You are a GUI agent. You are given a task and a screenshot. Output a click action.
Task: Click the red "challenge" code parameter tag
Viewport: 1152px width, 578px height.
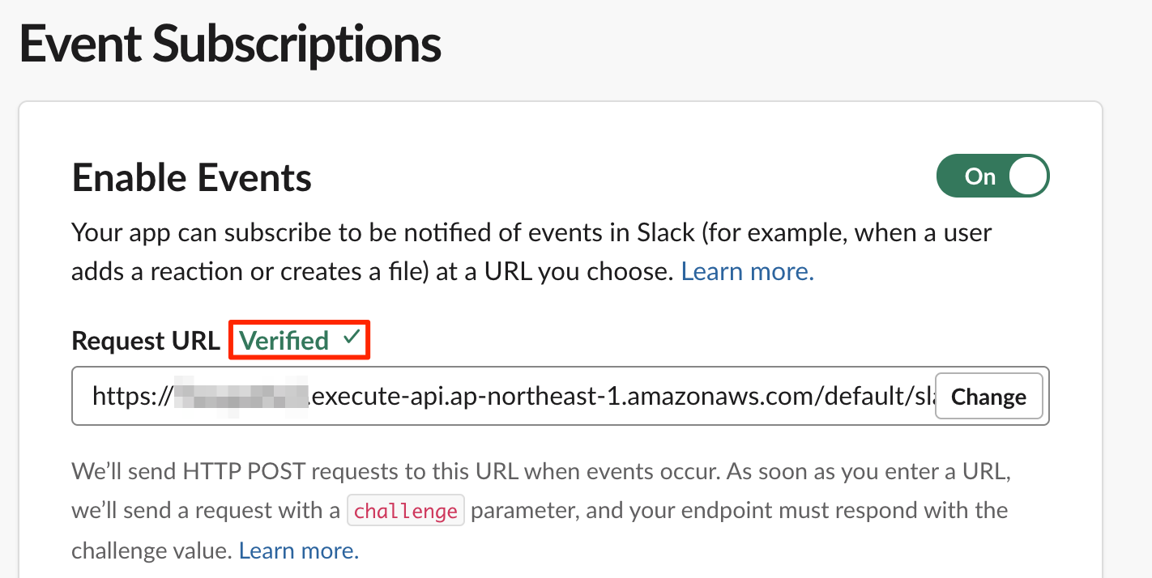(x=405, y=512)
